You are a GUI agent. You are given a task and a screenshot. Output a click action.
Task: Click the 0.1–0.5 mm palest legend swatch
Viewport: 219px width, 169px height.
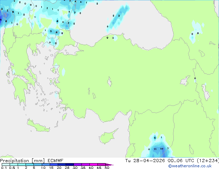click(6, 165)
